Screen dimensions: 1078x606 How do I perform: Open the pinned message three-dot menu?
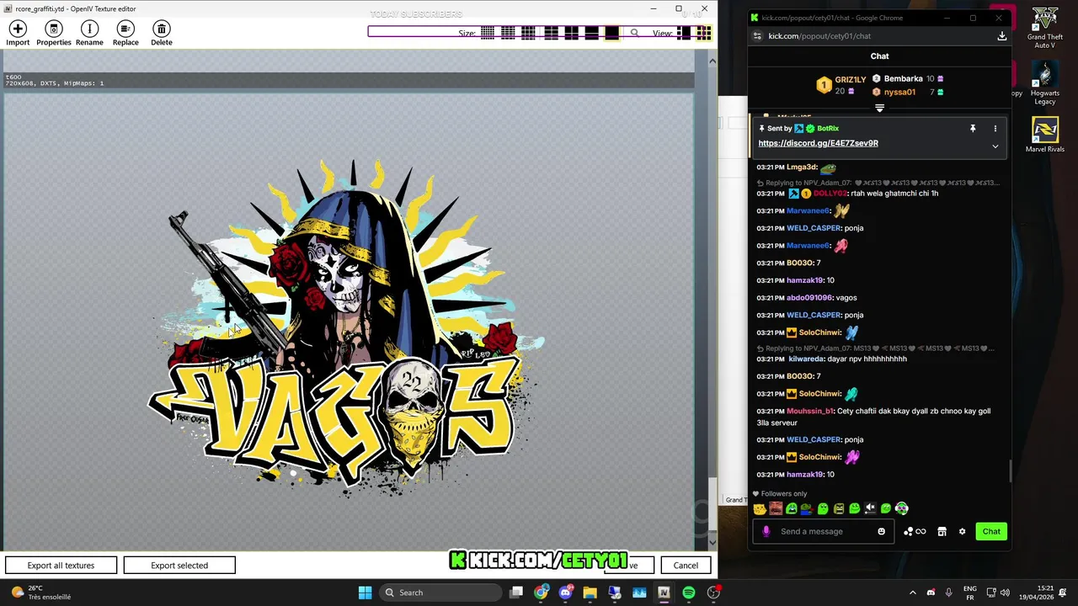point(995,129)
